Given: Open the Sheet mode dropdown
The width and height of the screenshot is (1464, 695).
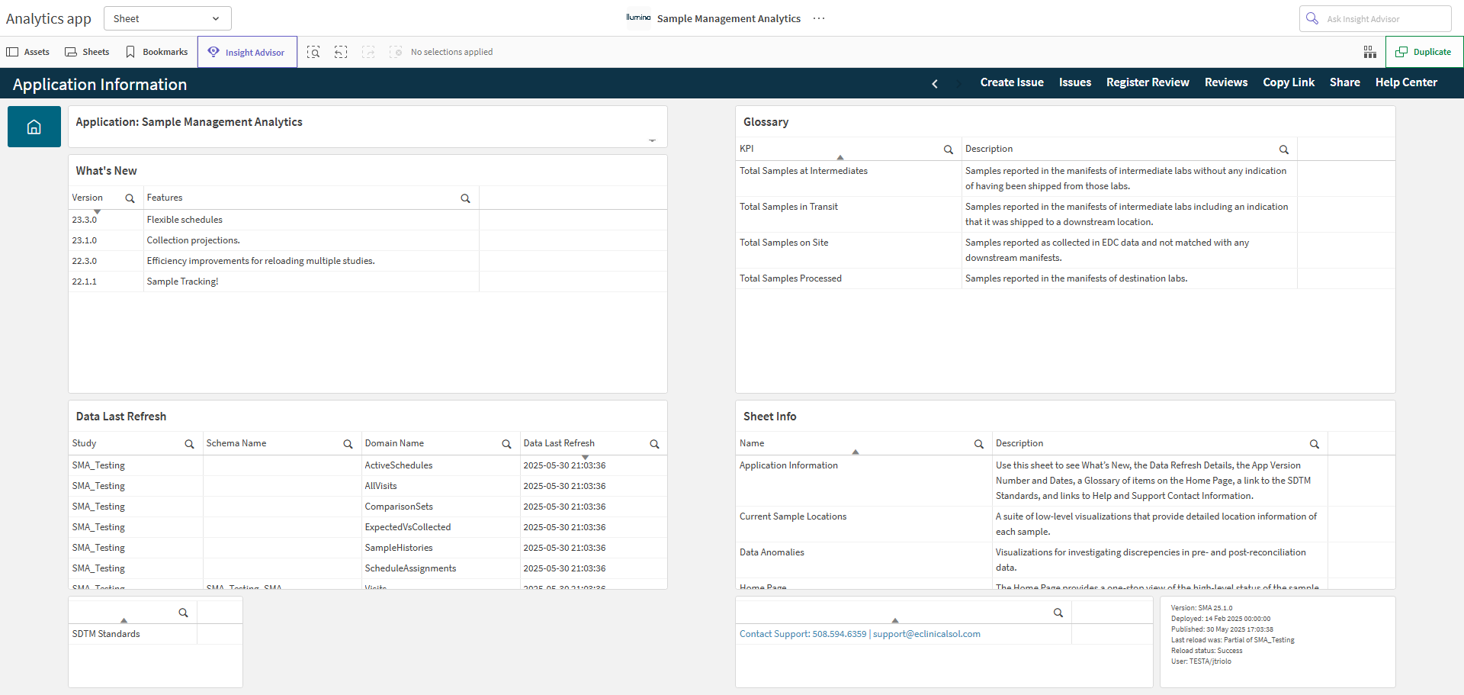Looking at the screenshot, I should [167, 18].
